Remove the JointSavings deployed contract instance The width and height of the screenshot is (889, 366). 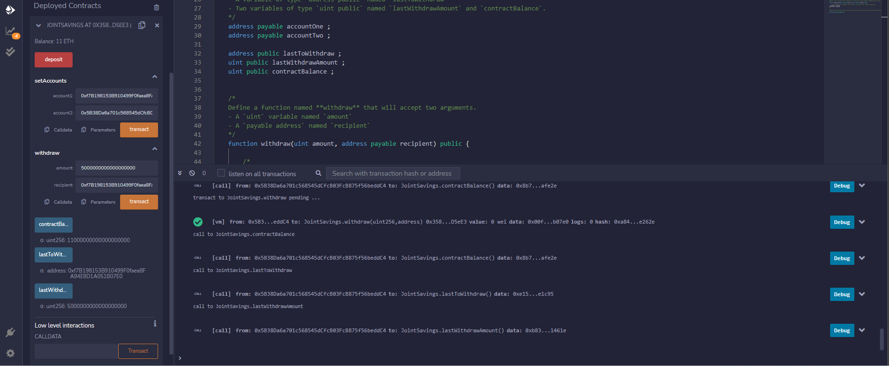pos(157,25)
